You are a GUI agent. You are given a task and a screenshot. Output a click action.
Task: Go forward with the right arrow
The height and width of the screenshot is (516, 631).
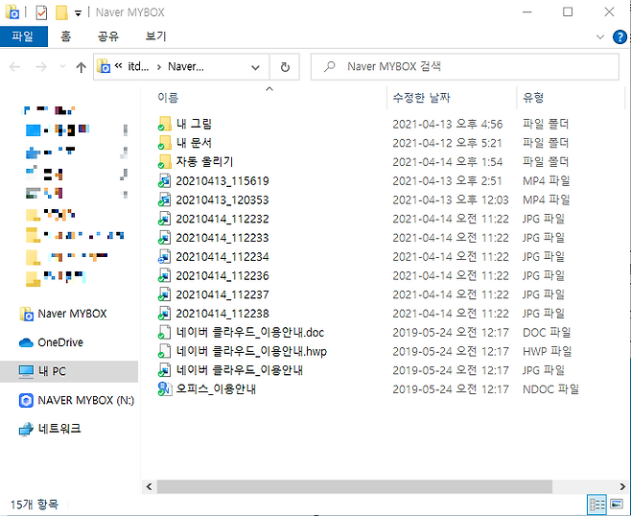tap(41, 67)
